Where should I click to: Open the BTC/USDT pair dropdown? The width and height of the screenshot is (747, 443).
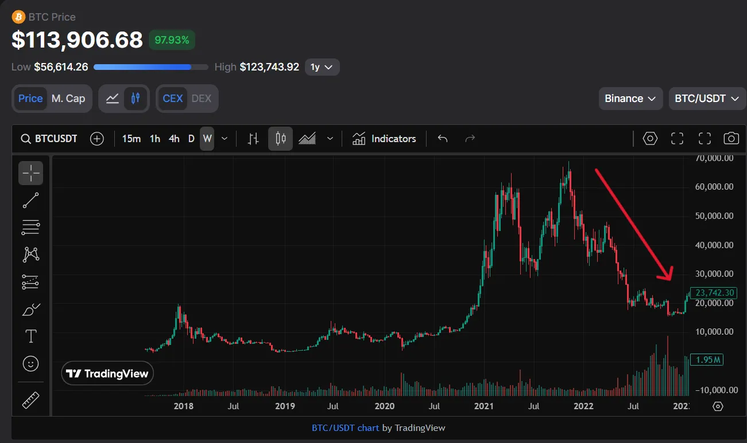click(x=706, y=99)
